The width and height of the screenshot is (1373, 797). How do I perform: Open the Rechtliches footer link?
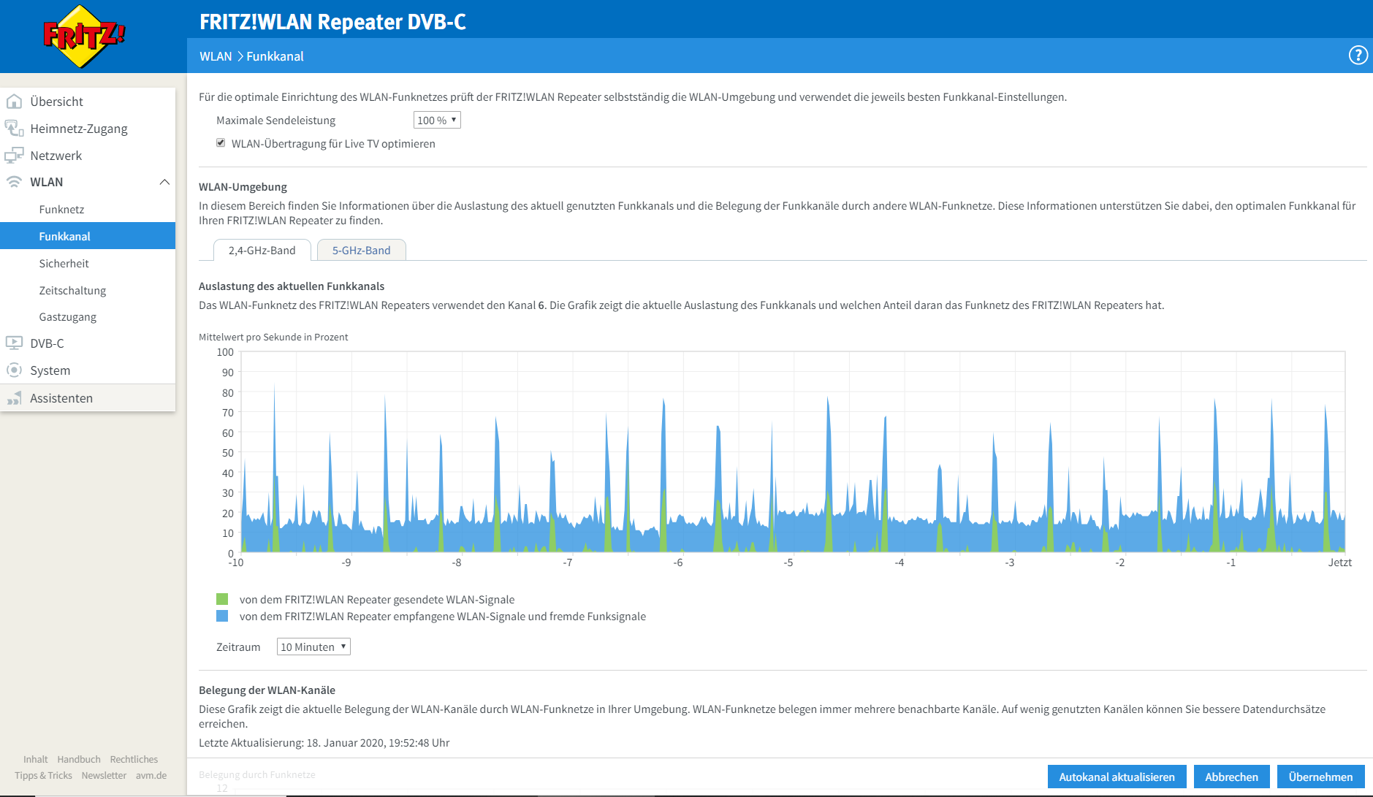pyautogui.click(x=134, y=759)
